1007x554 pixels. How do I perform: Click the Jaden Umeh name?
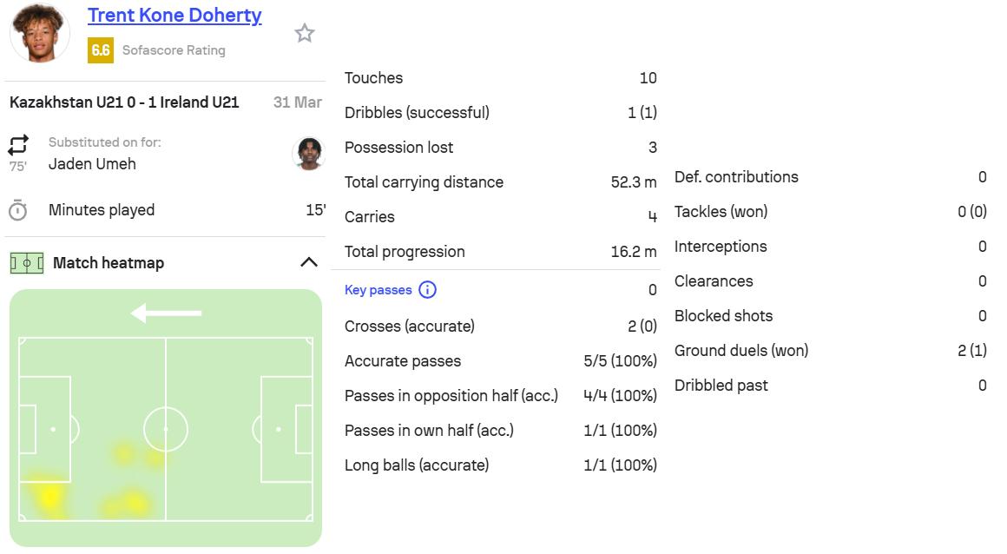[92, 164]
